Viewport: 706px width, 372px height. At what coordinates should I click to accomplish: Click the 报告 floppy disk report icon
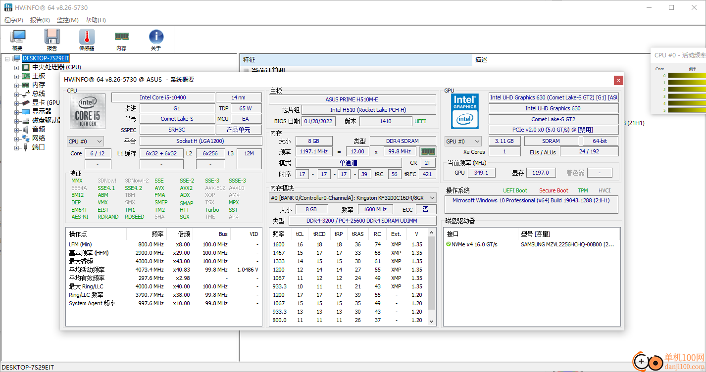pyautogui.click(x=52, y=37)
